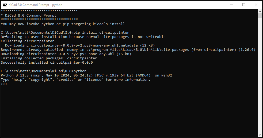Image resolution: width=263 pixels, height=138 pixels.
Task: Click the window title 'KiCad 8.0 Command Prompt - python'
Action: pyautogui.click(x=35, y=5)
